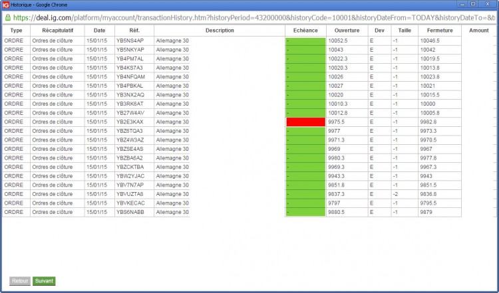The height and width of the screenshot is (293, 499).
Task: Click the red Echéance cell for YB2E3KAX
Action: click(x=306, y=122)
